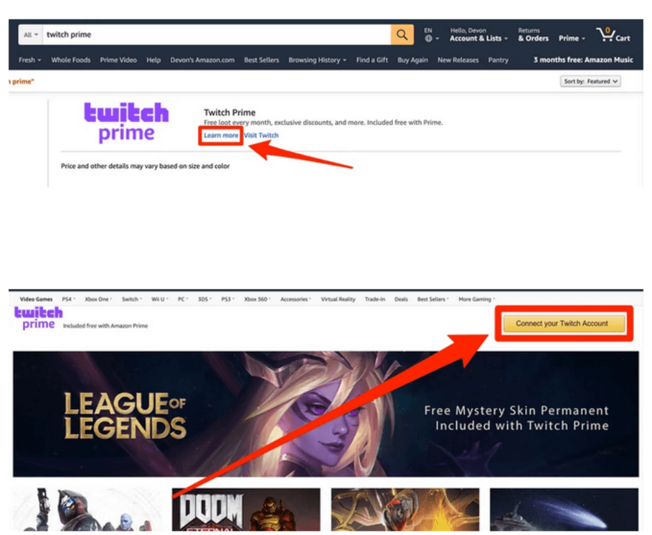The height and width of the screenshot is (535, 652).
Task: Click the orange search magnifier button
Action: 402,35
